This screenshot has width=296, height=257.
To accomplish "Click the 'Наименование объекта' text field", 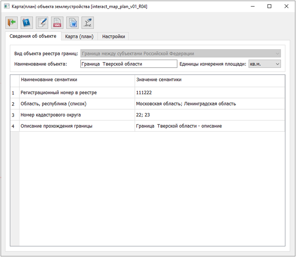I will (128, 64).
